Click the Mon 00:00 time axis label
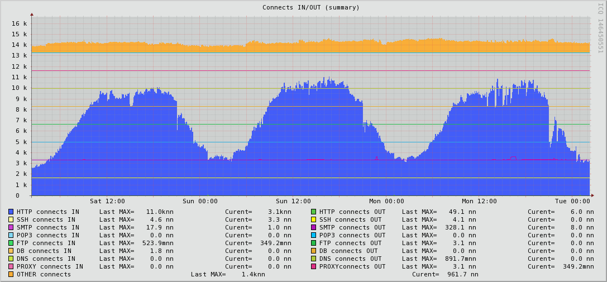607x282 pixels. pyautogui.click(x=386, y=202)
